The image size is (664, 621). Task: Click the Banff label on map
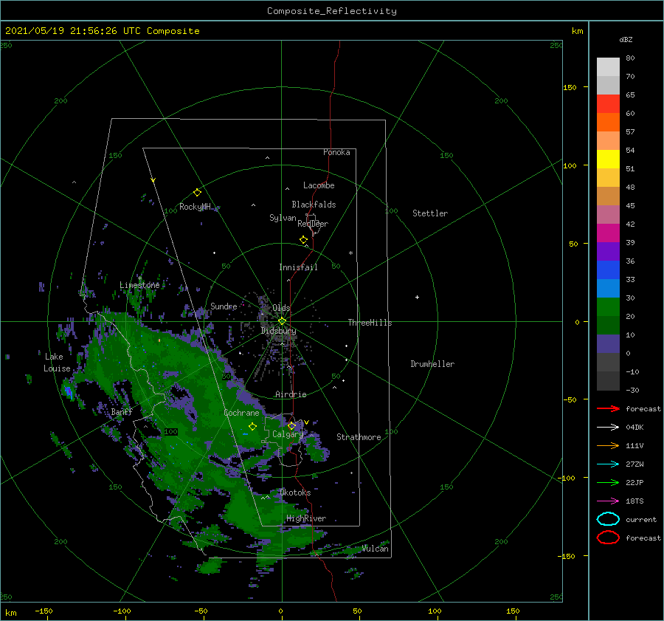[x=122, y=412]
